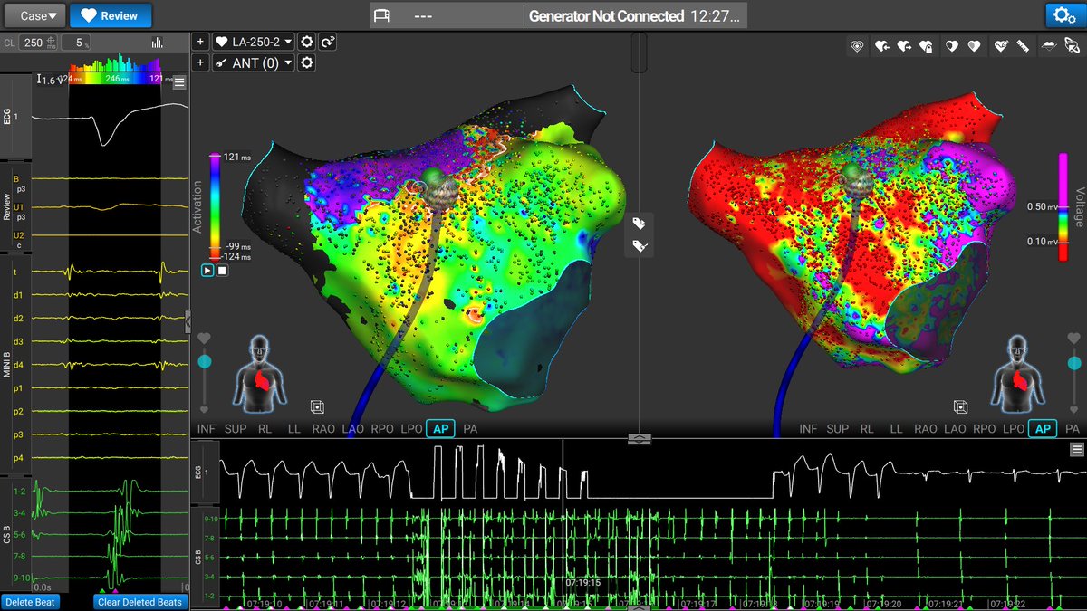Click the Delete Beat button

[30, 602]
